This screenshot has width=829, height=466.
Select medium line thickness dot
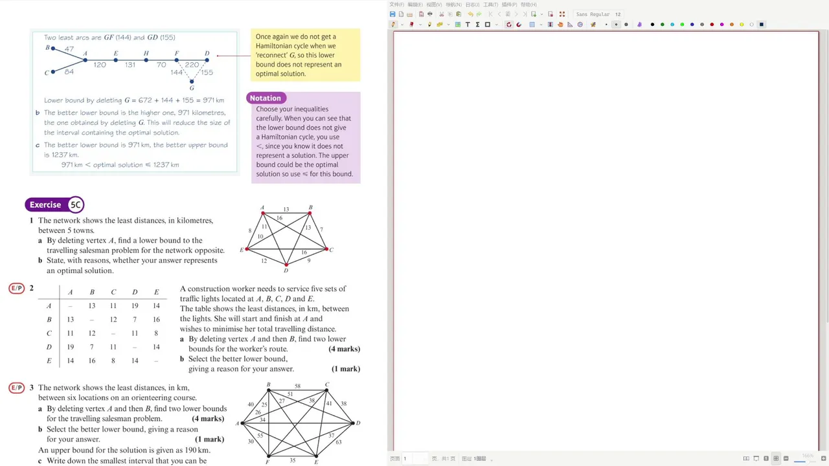[x=617, y=24]
